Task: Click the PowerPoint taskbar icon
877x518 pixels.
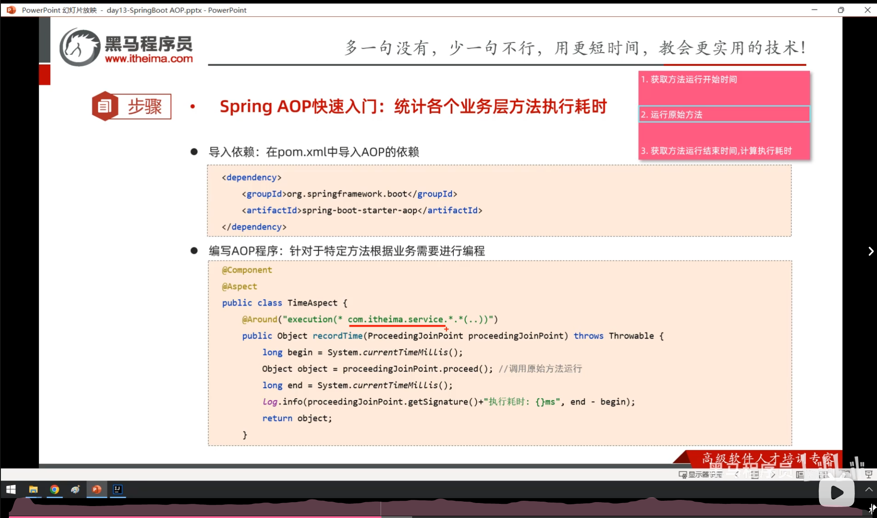Action: (x=97, y=489)
